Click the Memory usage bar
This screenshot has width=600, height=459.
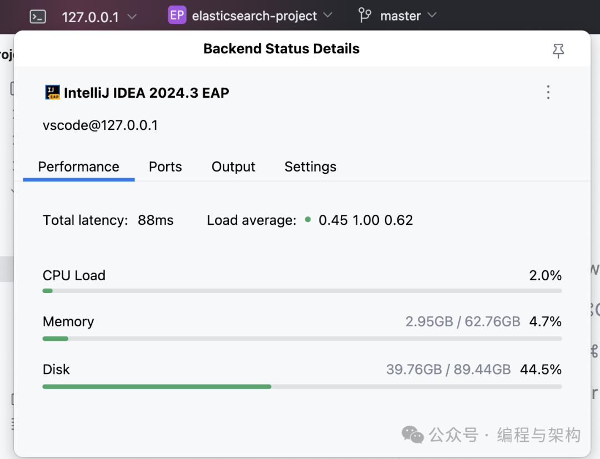302,339
